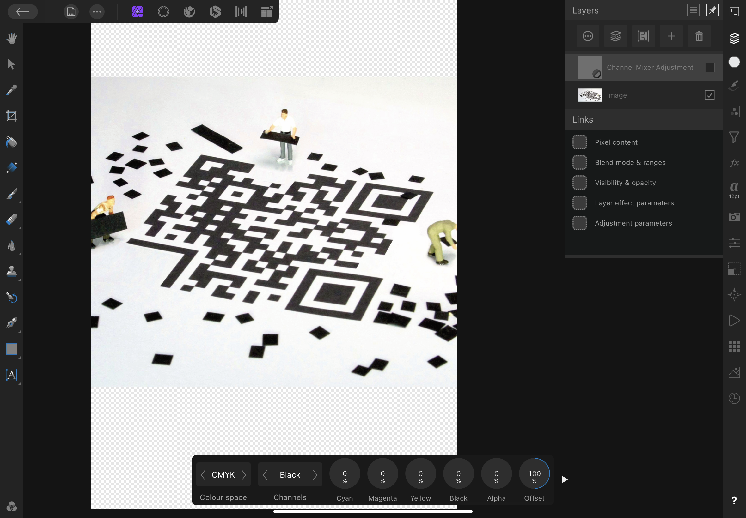Open the Filters studio funnel tab
746x518 pixels.
click(x=734, y=137)
